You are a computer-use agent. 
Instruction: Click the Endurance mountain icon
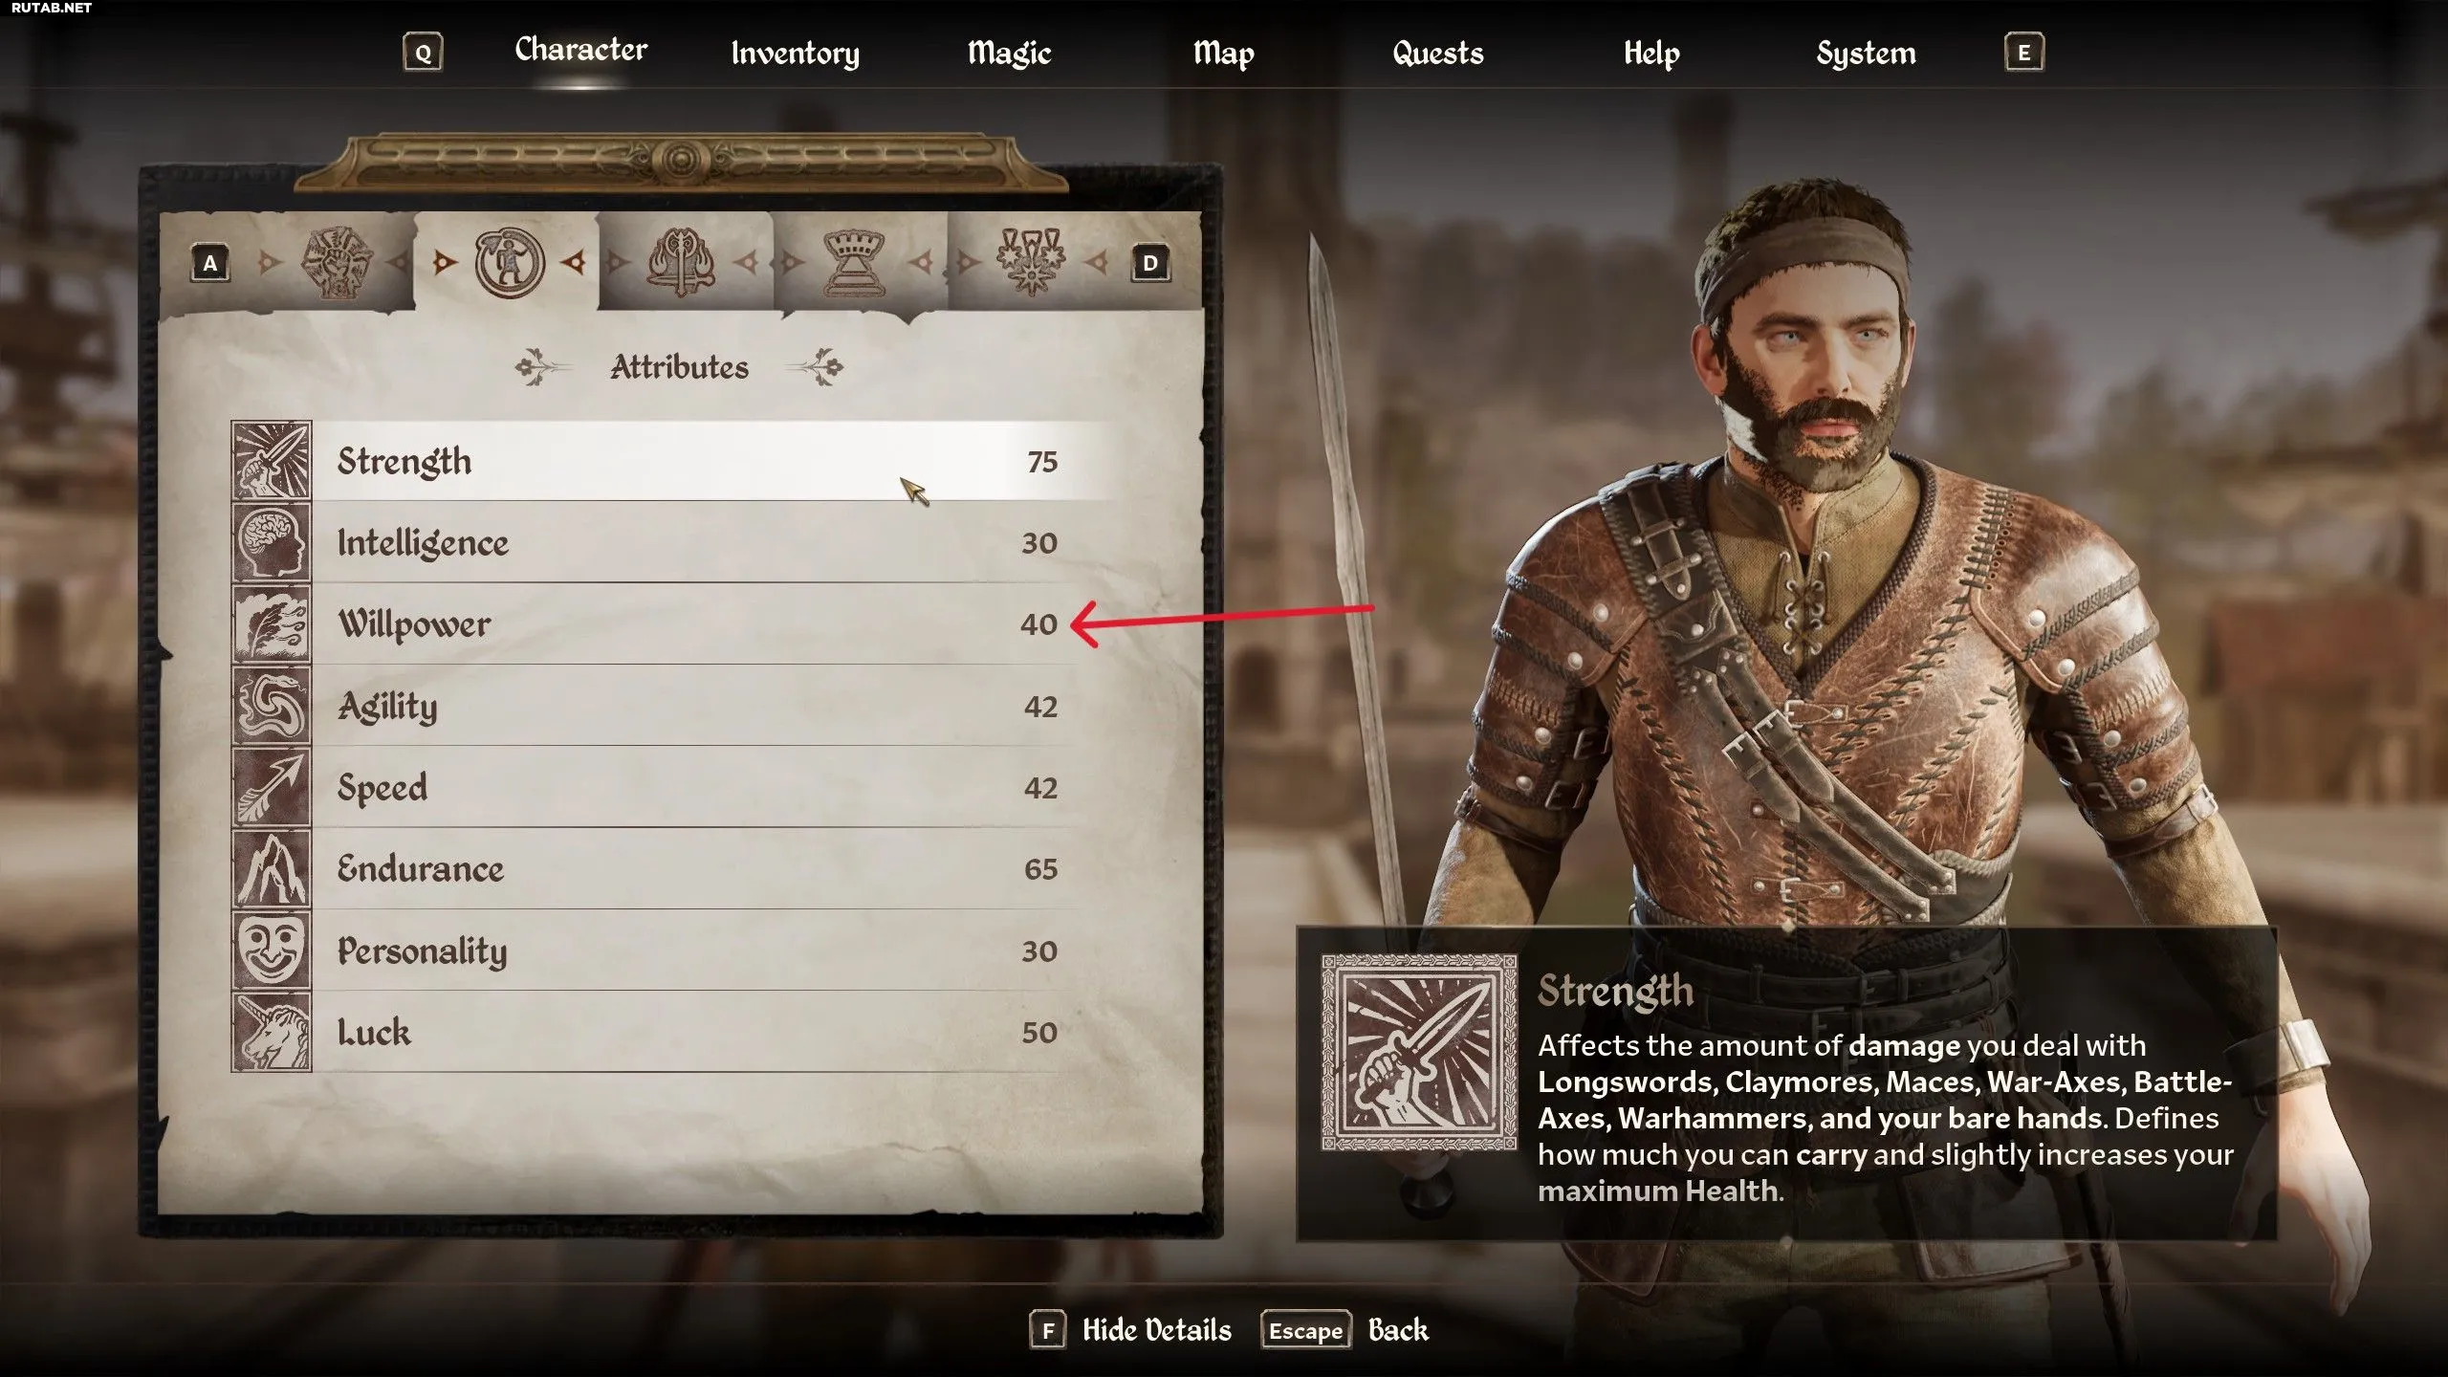[x=272, y=868]
